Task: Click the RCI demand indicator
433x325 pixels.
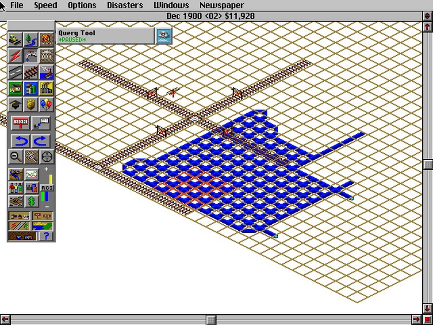Action: click(x=47, y=188)
